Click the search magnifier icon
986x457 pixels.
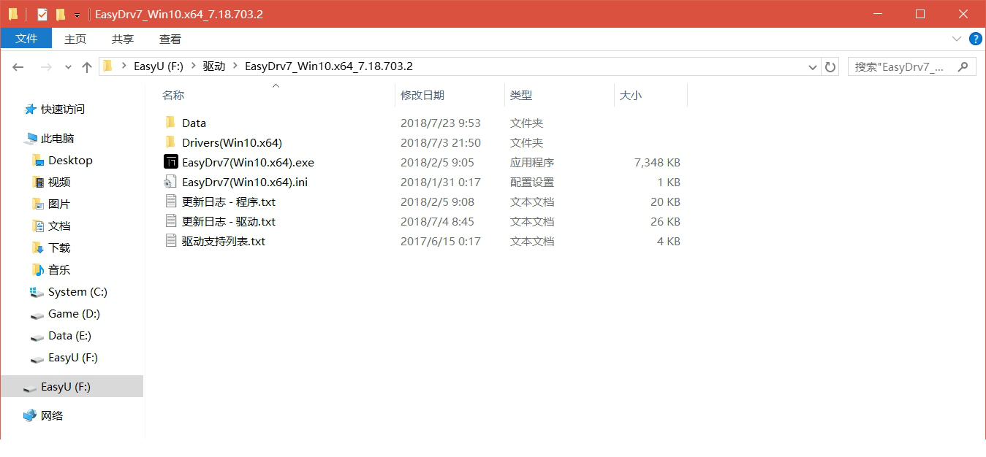963,66
